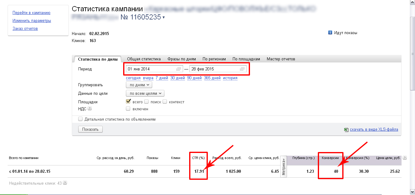Set period to 365 дней
The image size is (415, 195).
point(212,78)
